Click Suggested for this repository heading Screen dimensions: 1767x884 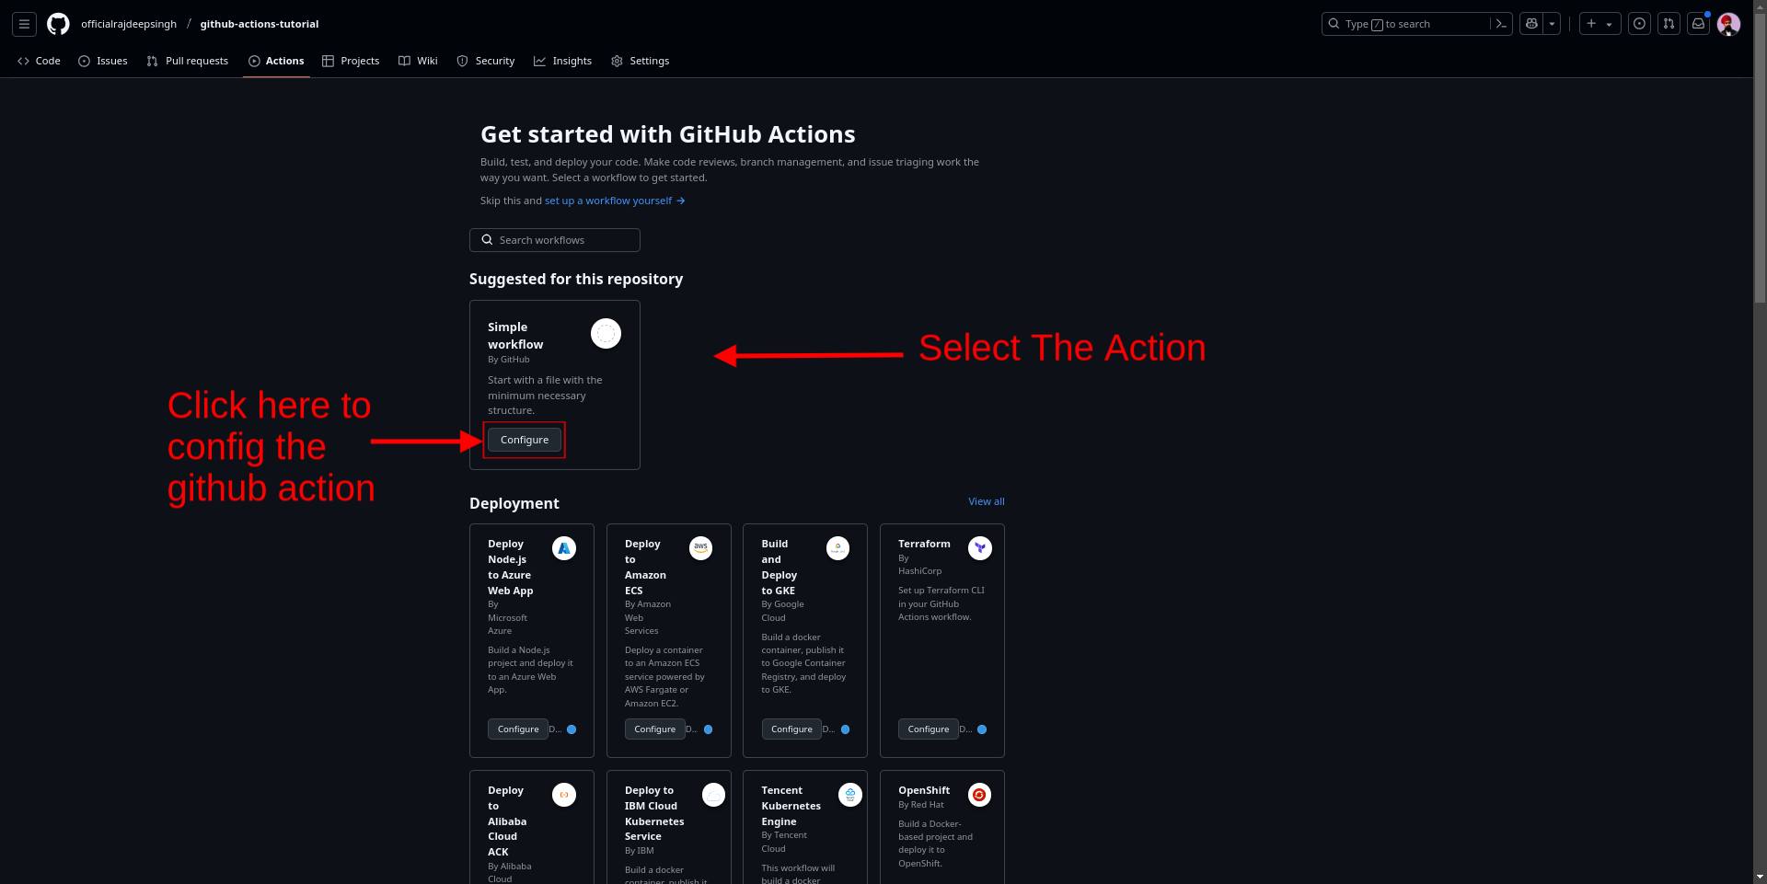click(x=576, y=279)
